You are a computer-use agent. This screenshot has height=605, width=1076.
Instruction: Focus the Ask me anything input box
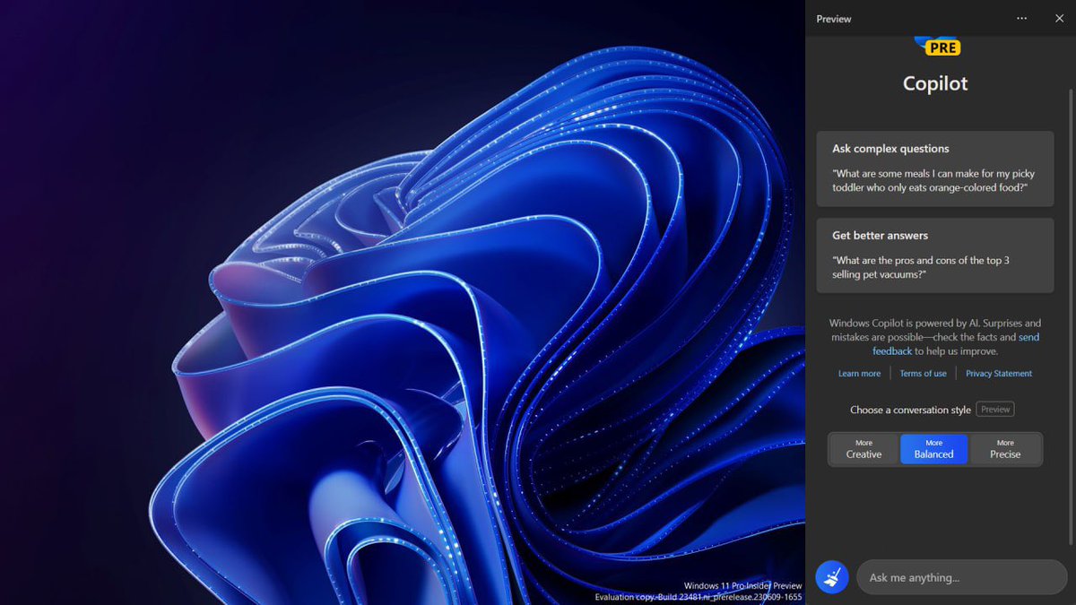click(x=961, y=577)
